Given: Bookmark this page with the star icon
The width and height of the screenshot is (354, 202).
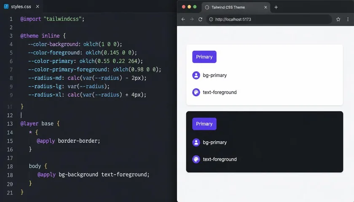Looking at the screenshot, I should (x=338, y=19).
